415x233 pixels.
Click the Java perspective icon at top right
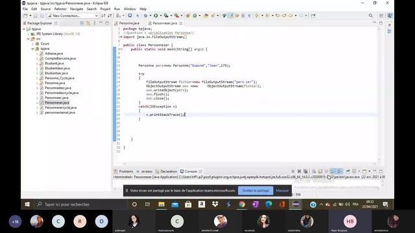[390, 16]
